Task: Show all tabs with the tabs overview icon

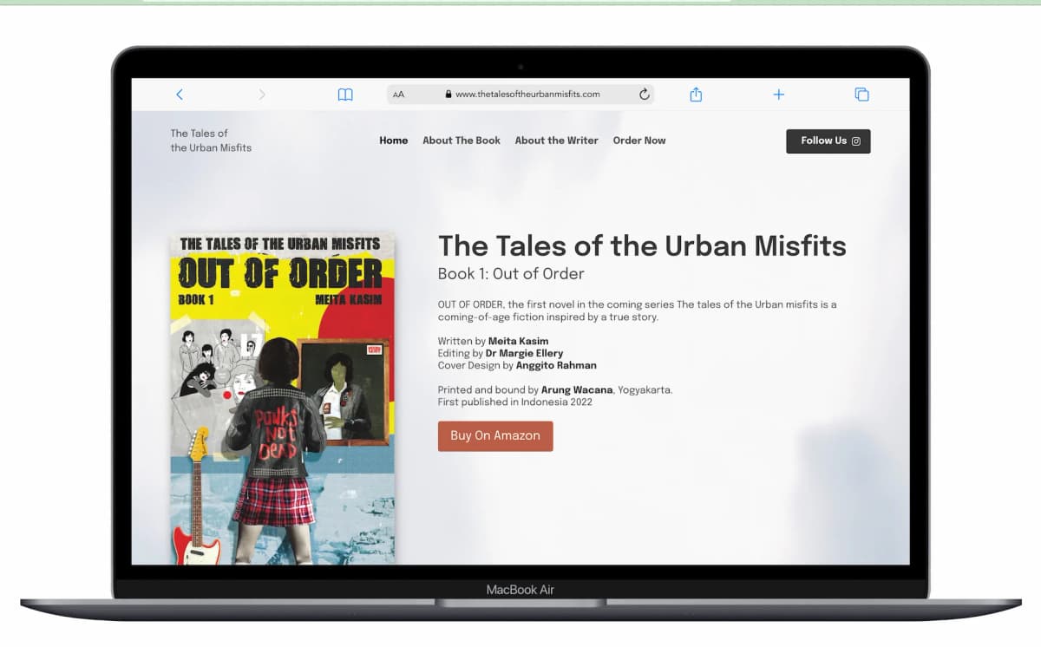Action: [x=861, y=95]
